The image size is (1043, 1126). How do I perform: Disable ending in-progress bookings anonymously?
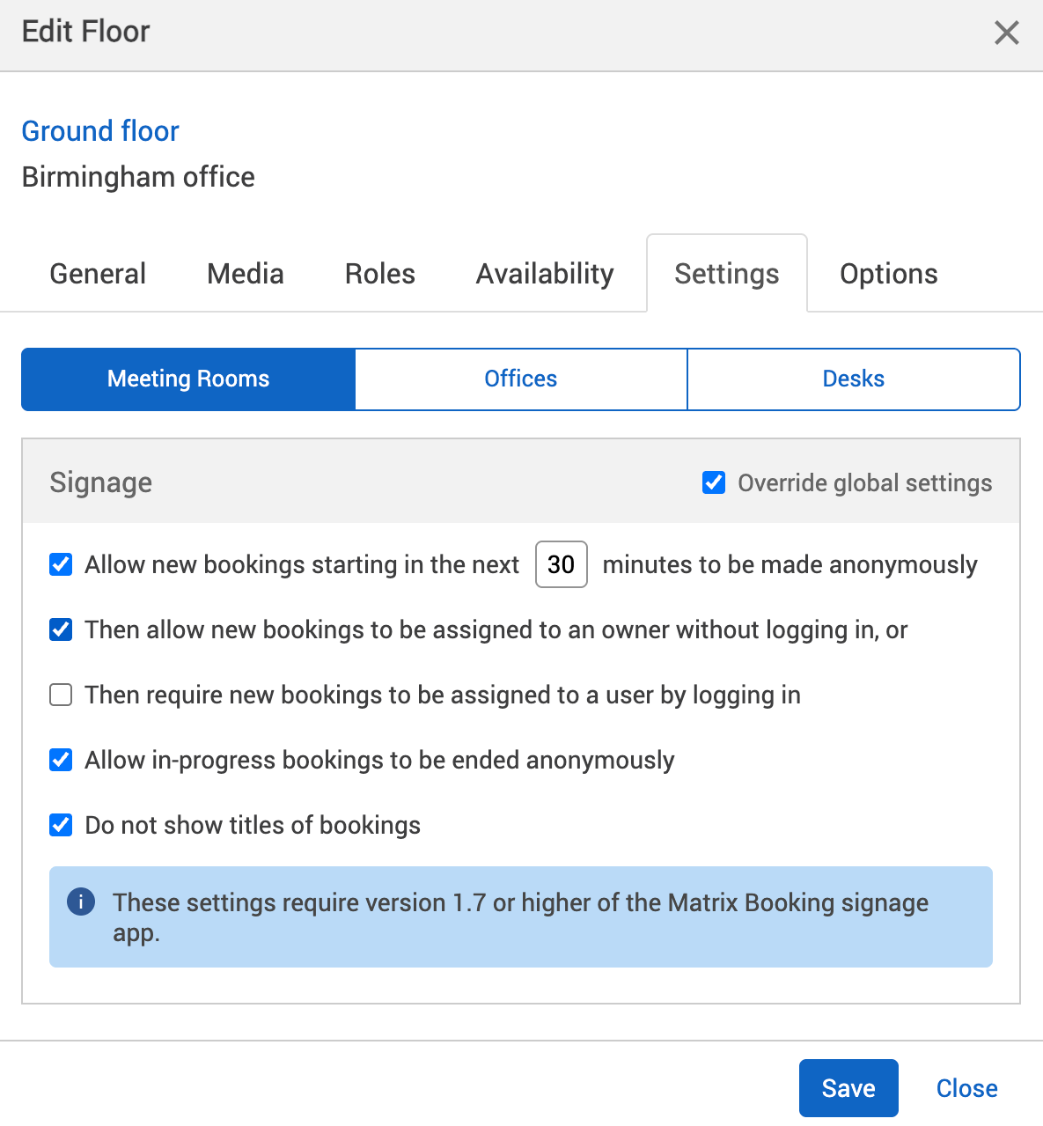60,760
